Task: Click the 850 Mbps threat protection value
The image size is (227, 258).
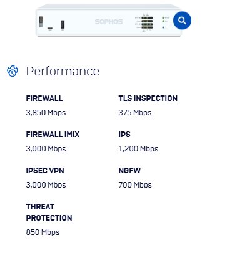Action: pos(43,232)
